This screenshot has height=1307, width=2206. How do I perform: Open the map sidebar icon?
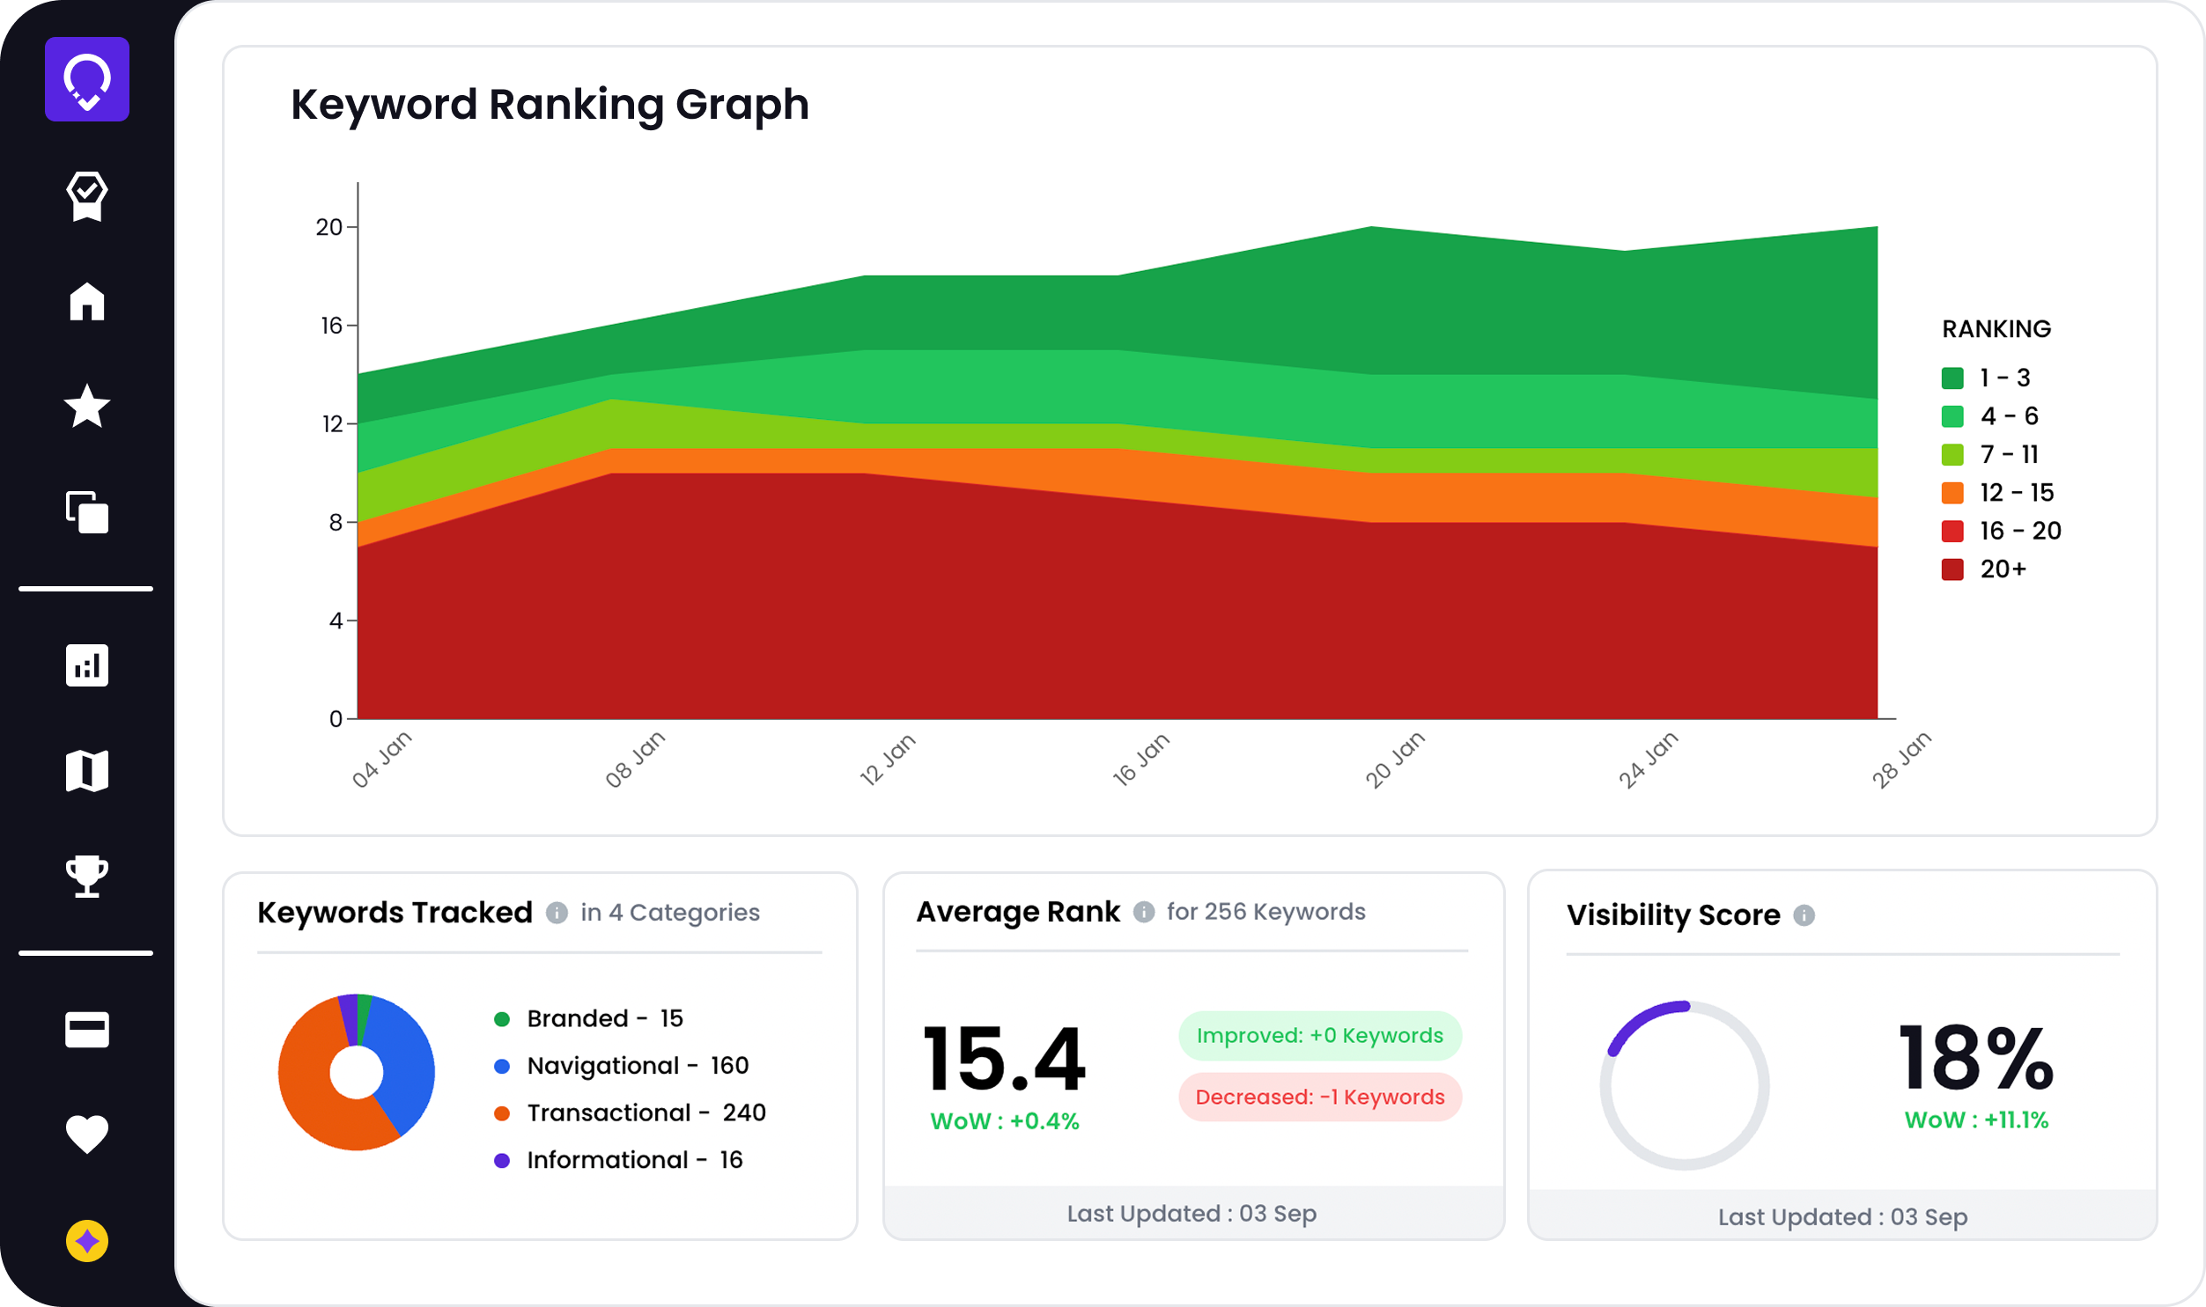pos(86,771)
